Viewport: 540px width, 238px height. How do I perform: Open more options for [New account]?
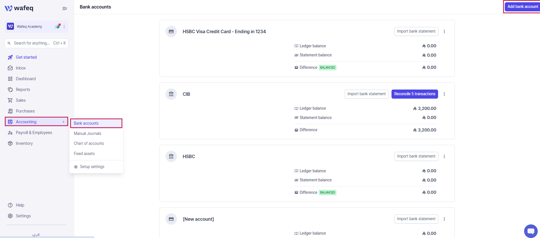444,219
